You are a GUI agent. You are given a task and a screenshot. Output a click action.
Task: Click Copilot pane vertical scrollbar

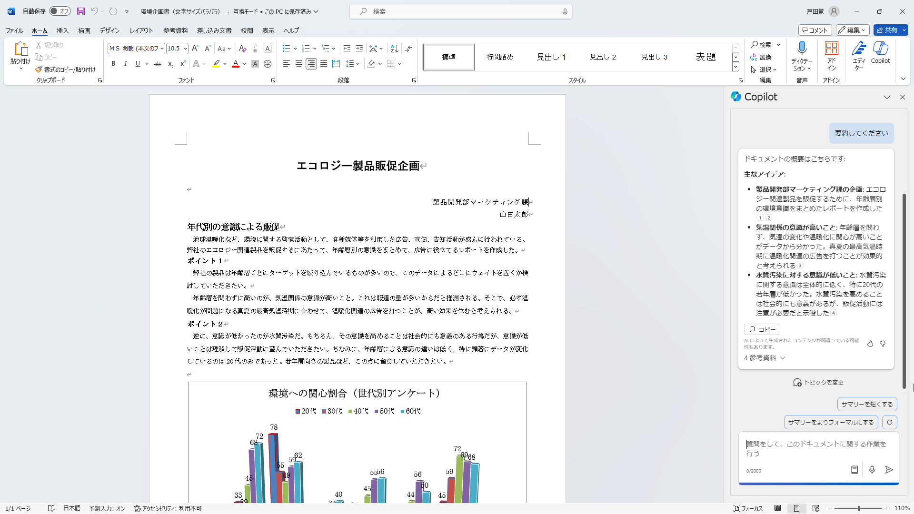[x=904, y=291]
